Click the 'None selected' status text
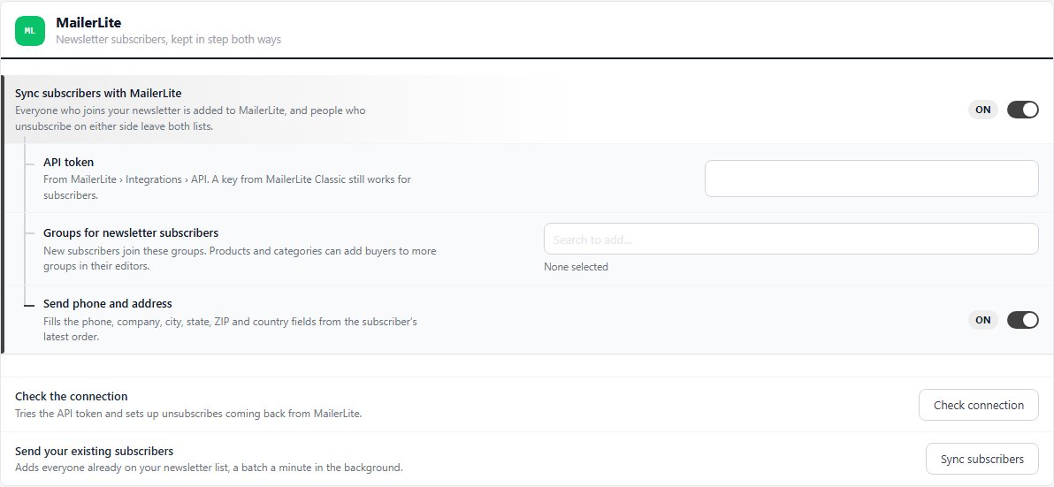This screenshot has width=1054, height=487. point(576,267)
